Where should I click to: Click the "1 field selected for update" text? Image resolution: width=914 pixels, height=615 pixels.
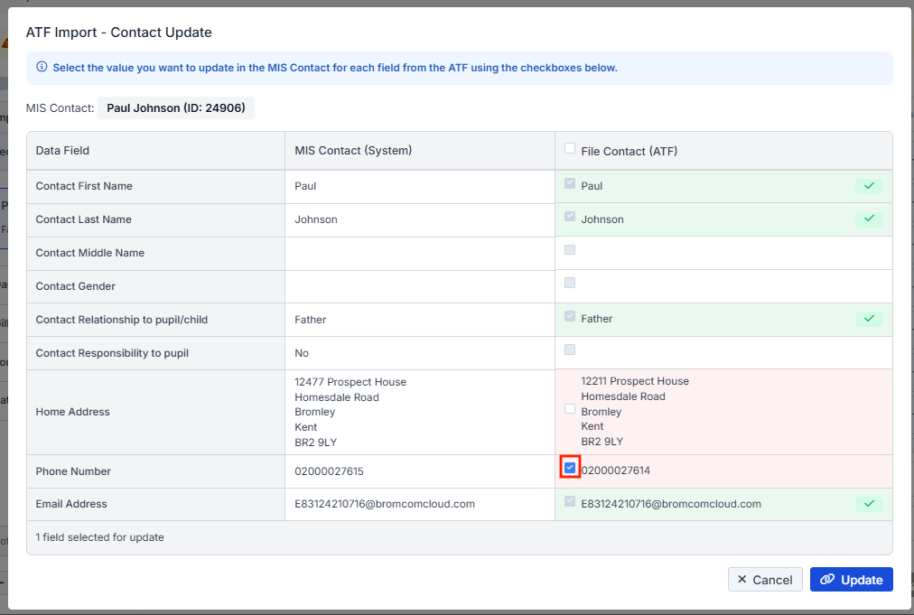tap(99, 537)
